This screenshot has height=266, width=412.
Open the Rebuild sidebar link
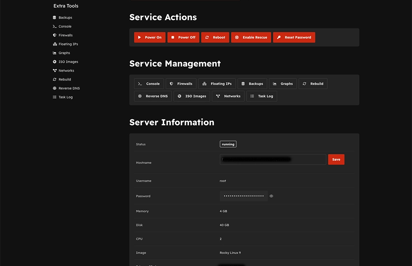pos(65,79)
